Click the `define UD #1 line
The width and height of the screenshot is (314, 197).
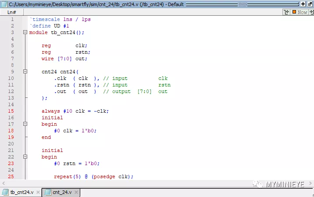49,26
